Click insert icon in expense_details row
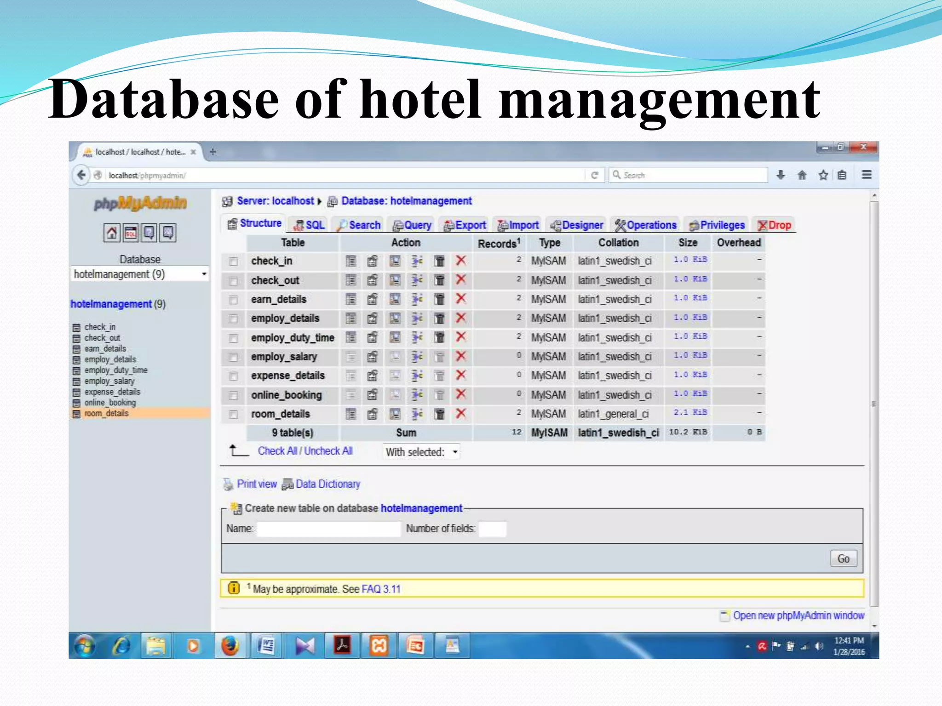Viewport: 942px width, 706px height. click(417, 376)
